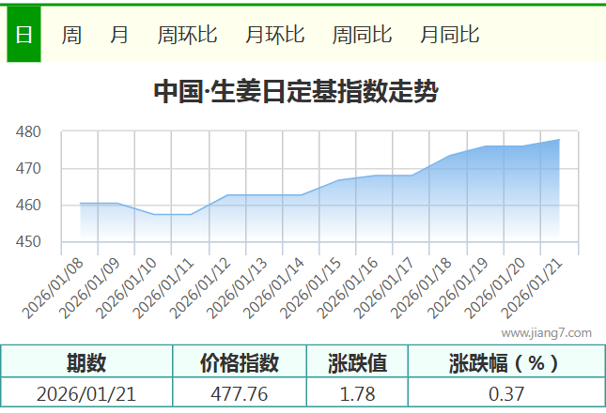Click the www.jiang7.com watermark link
Screen dimensions: 606x413
pyautogui.click(x=546, y=332)
